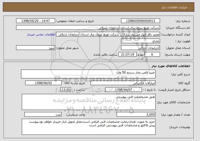
Task: Open the buyer contact information link
Action: (x=41, y=35)
